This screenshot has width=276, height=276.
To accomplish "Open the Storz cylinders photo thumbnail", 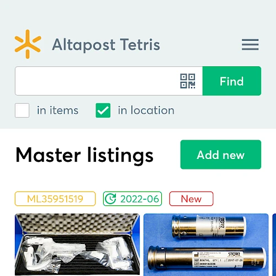I will (x=206, y=245).
